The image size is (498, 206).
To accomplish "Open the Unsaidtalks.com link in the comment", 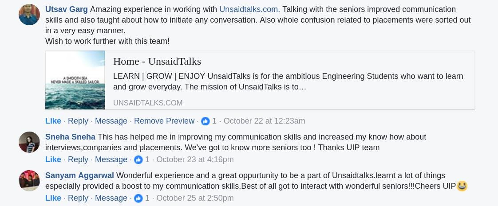I will click(249, 9).
